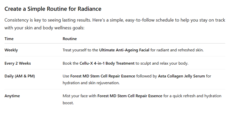236x121 pixels.
Task: Click 'for a quick refresh and hydration' text
Action: pyautogui.click(x=192, y=96)
